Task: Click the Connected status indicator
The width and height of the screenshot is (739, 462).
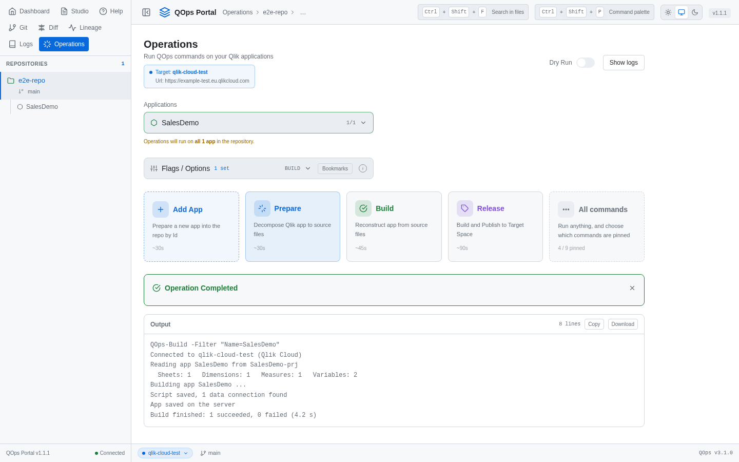Action: point(110,453)
